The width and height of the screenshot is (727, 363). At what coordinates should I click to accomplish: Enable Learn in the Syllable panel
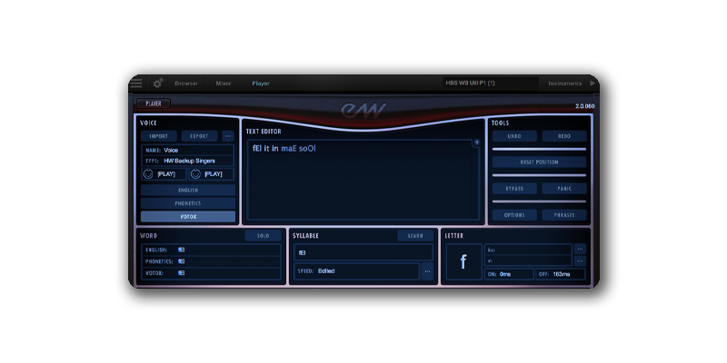[415, 236]
